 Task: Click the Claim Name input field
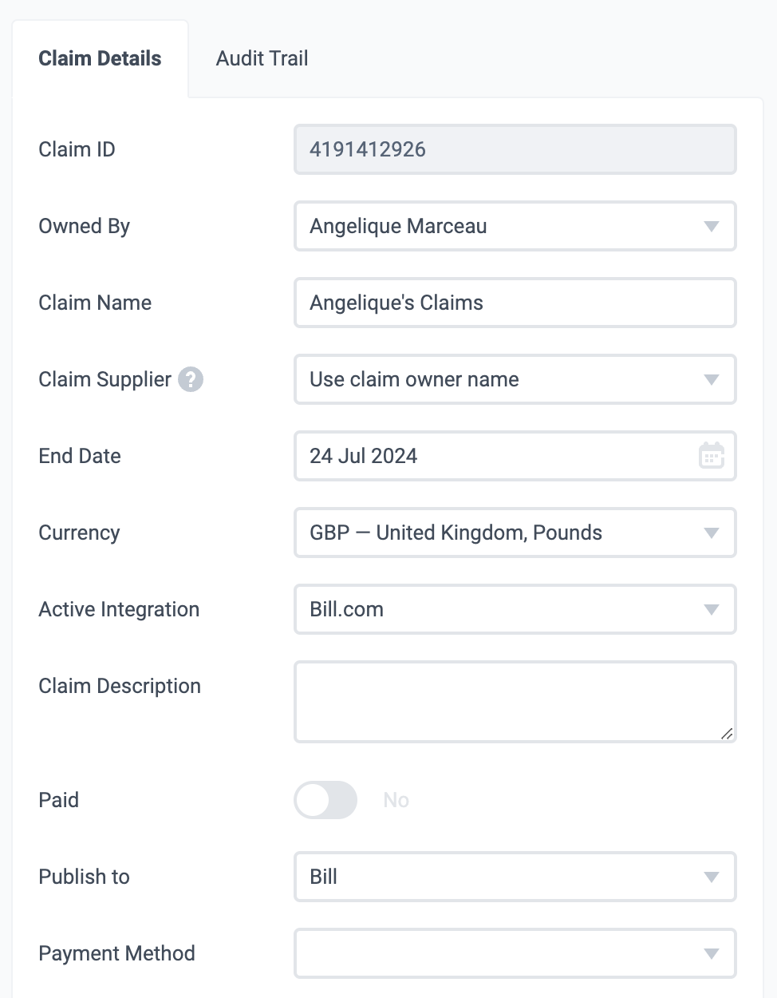pos(515,303)
